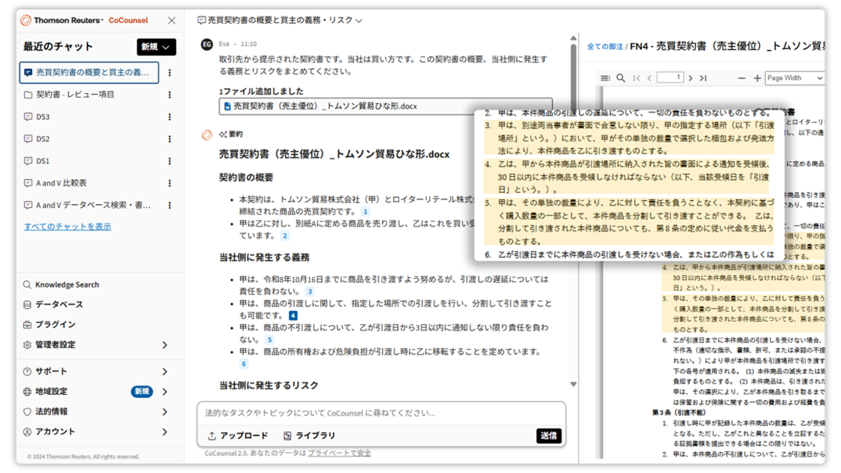Open the データベース menu item

point(59,304)
